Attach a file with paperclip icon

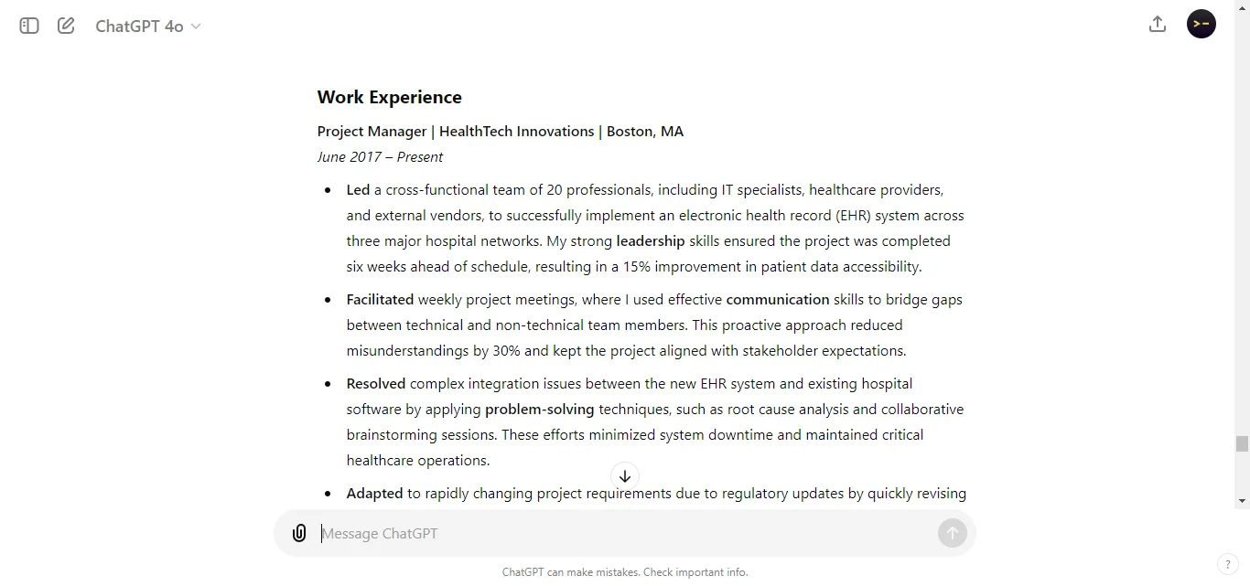pos(299,533)
